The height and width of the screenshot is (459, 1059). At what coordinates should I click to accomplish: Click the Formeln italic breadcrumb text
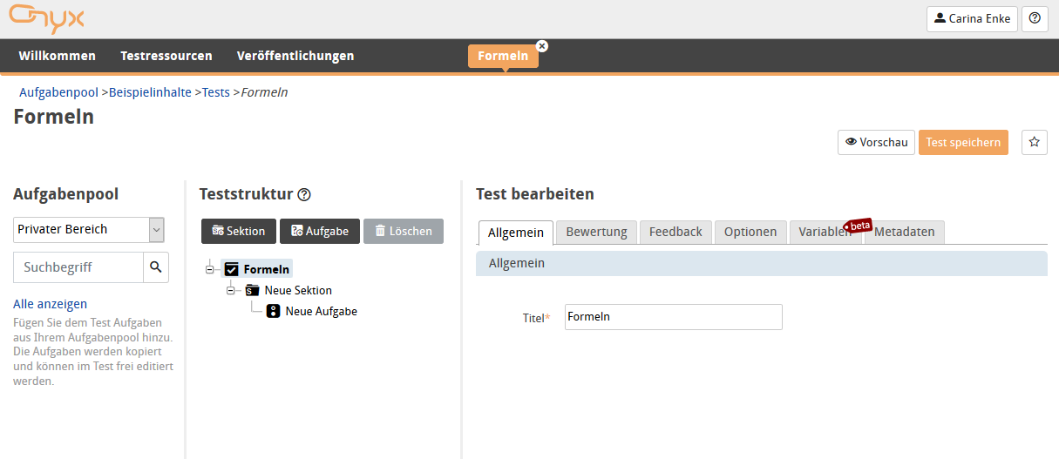point(264,92)
